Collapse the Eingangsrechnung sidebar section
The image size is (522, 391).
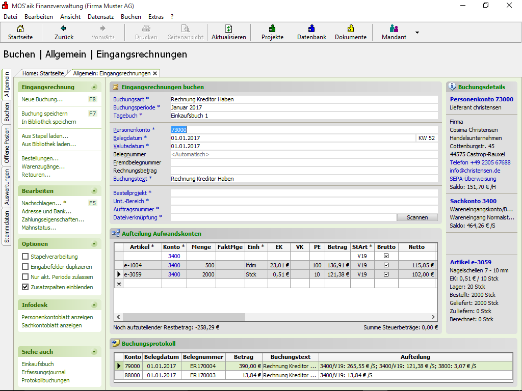[94, 88]
